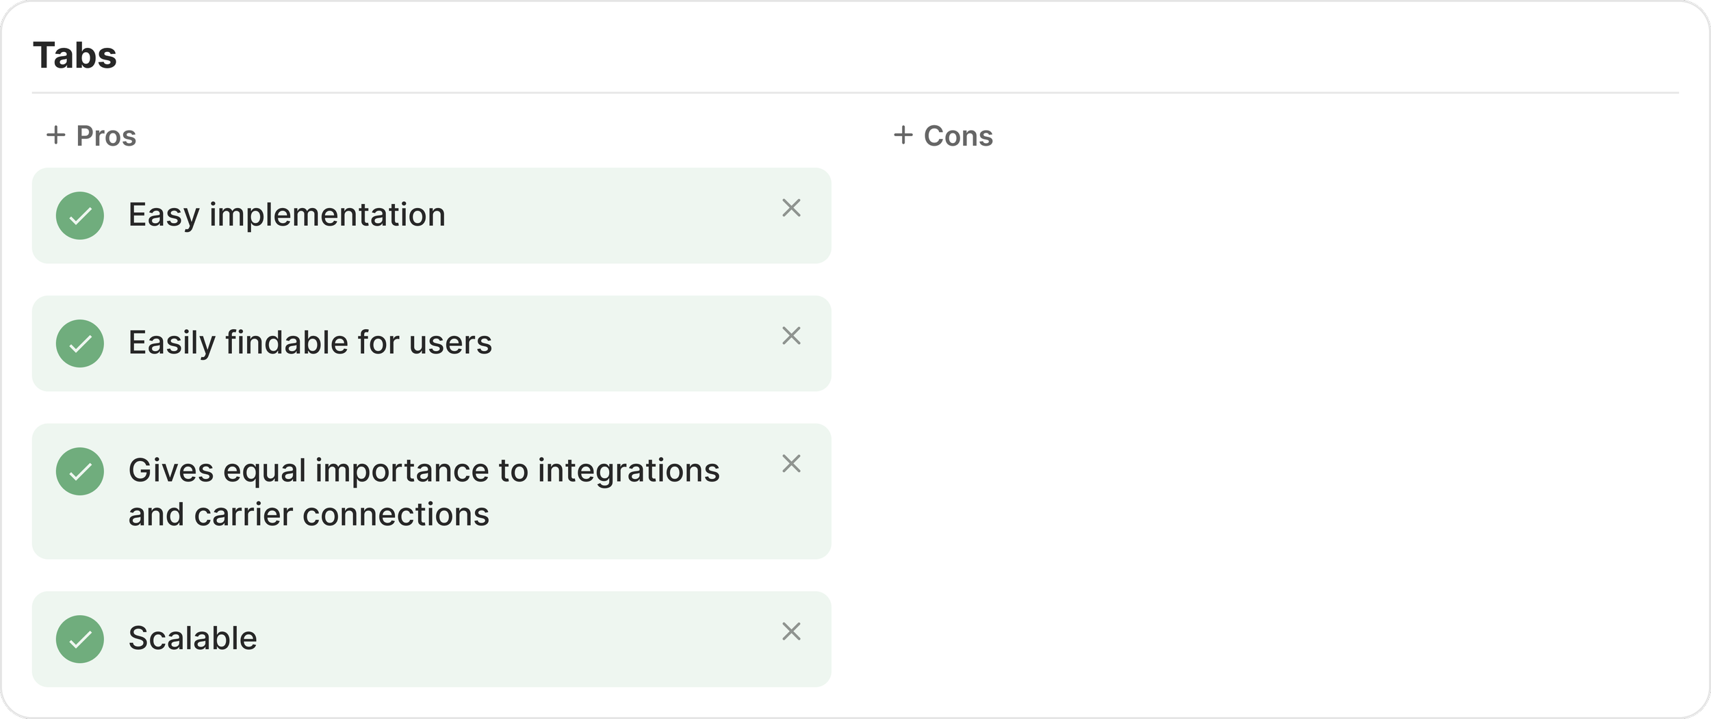Viewport: 1711px width, 719px height.
Task: Click the Tabs section title
Action: click(x=75, y=55)
